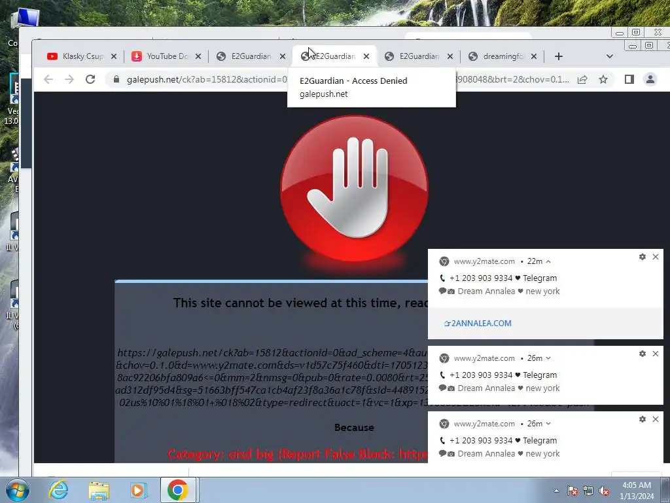Click the Chrome taskbar button
The image size is (670, 503).
178,490
